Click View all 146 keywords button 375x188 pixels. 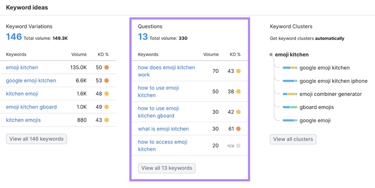click(36, 139)
